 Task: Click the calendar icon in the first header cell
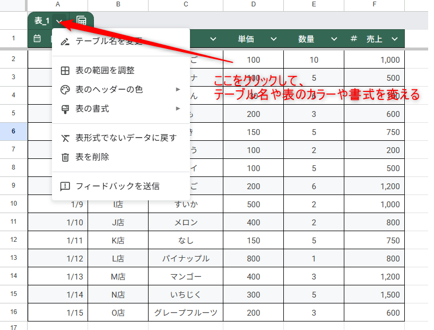(37, 39)
